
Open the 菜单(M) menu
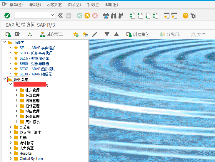pos(16,5)
